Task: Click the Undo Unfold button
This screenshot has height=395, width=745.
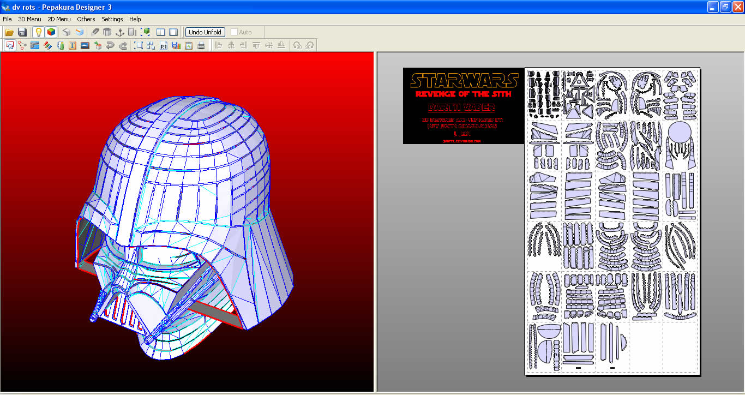Action: pyautogui.click(x=205, y=32)
